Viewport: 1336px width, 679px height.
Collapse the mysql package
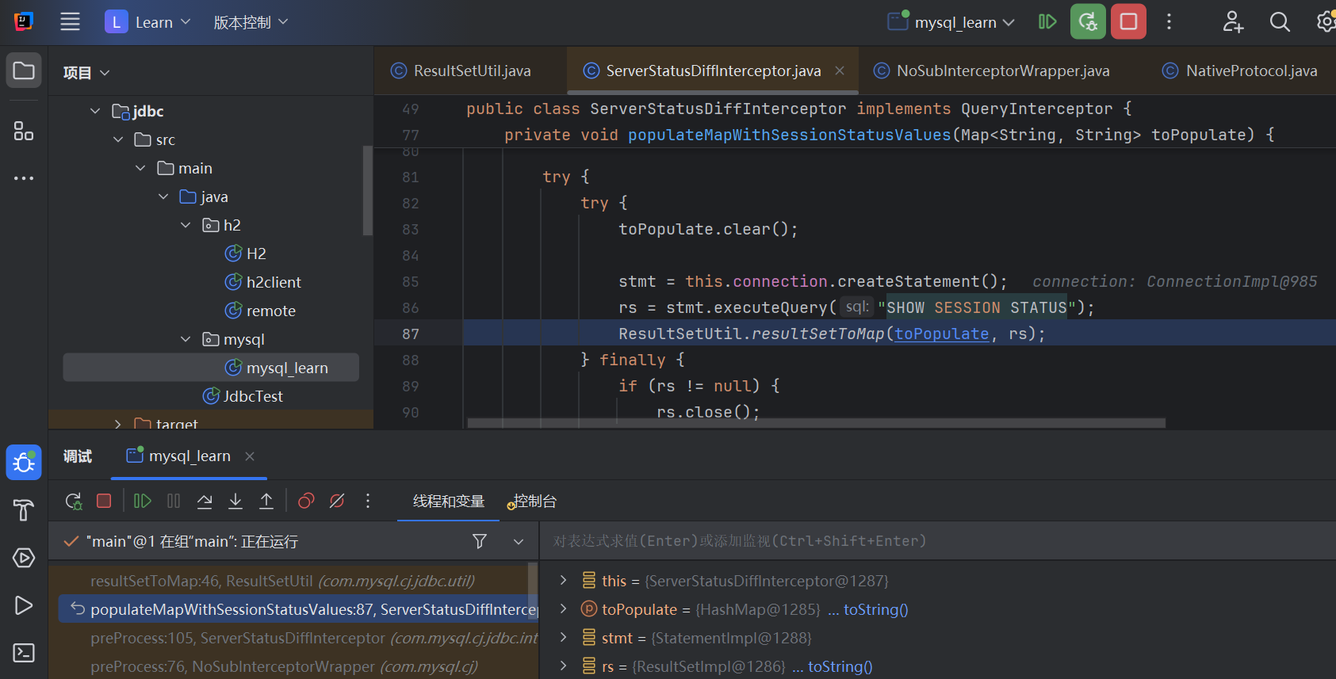pyautogui.click(x=186, y=339)
